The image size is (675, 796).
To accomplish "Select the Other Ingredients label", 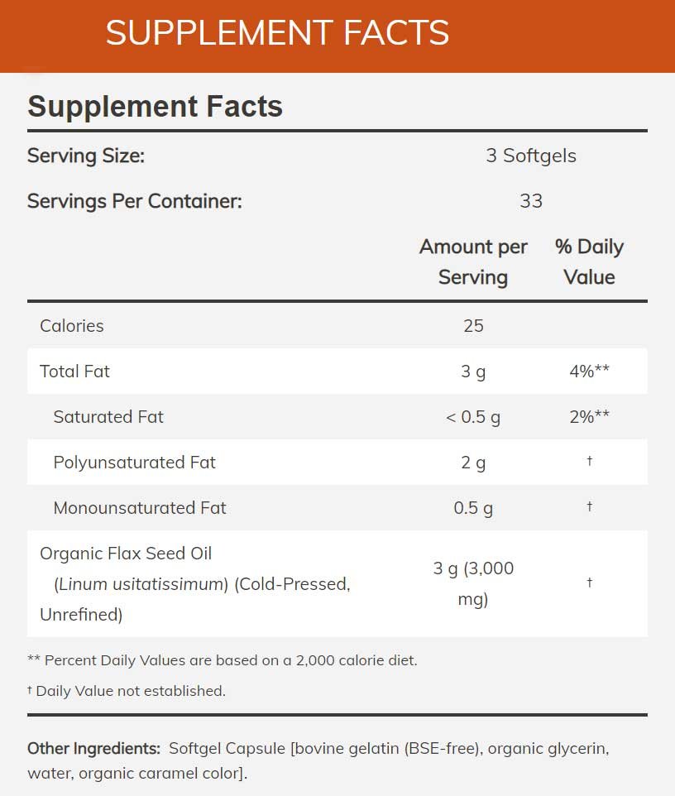I will (94, 748).
